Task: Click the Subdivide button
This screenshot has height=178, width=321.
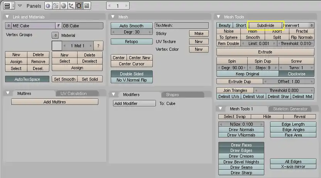Action: pyautogui.click(x=265, y=25)
